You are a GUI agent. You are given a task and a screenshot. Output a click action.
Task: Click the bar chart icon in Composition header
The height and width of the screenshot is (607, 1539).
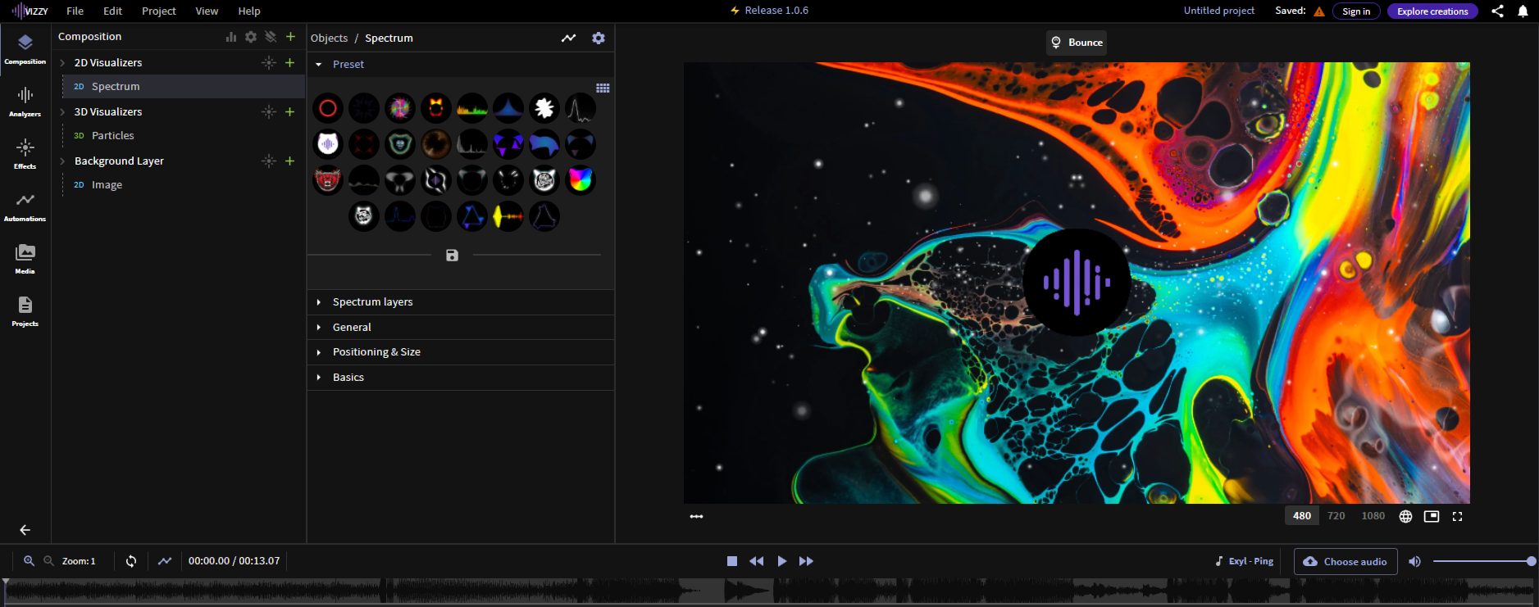click(231, 37)
